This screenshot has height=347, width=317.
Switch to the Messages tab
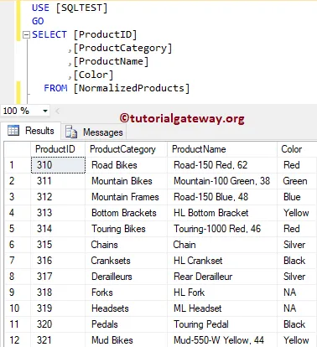[x=94, y=132]
